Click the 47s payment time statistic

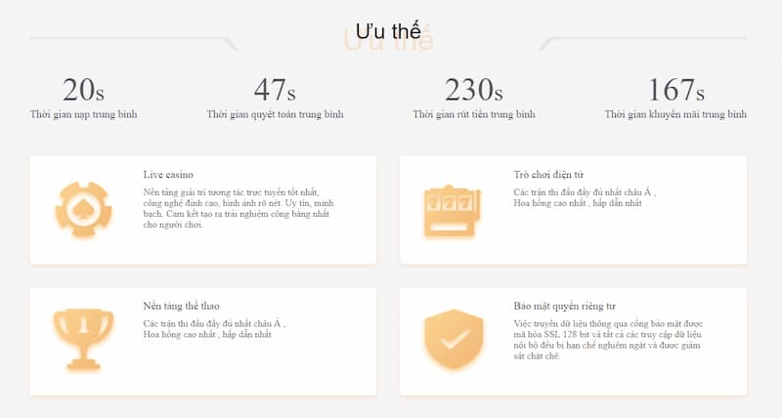[x=275, y=90]
